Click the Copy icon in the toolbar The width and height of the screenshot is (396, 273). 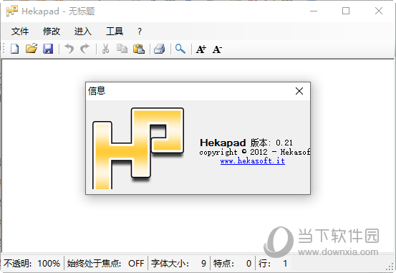(x=122, y=49)
